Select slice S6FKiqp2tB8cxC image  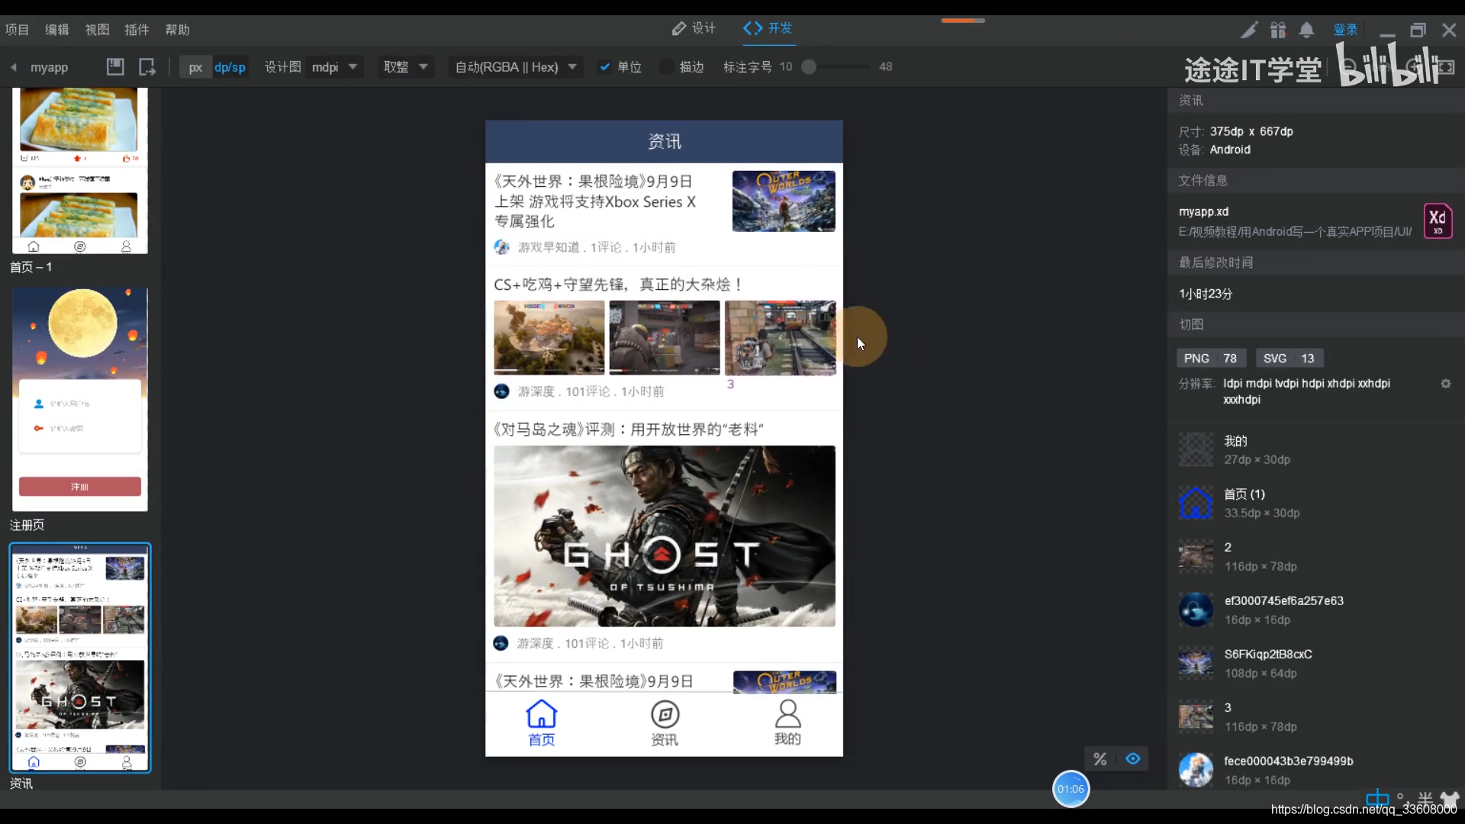[x=1196, y=663]
